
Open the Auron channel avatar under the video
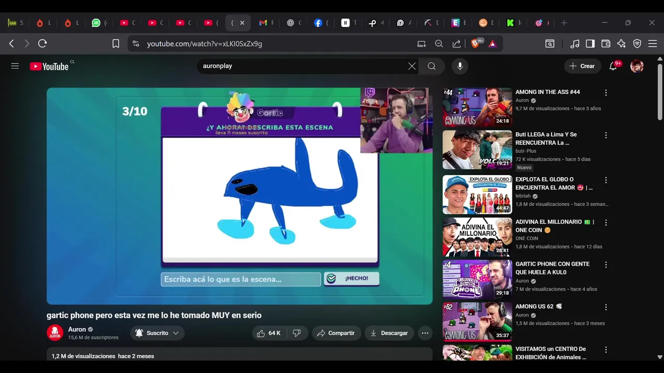point(55,333)
